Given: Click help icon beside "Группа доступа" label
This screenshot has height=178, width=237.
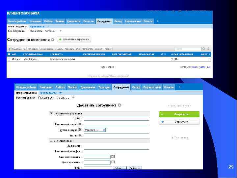Looking at the screenshot, I should [79, 130].
